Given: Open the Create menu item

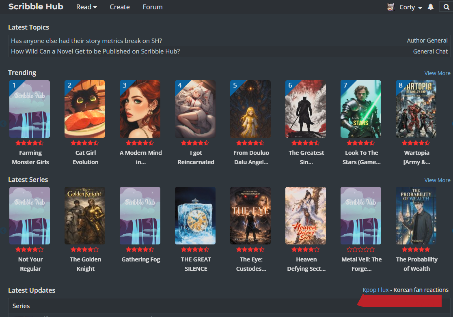Looking at the screenshot, I should tap(120, 7).
